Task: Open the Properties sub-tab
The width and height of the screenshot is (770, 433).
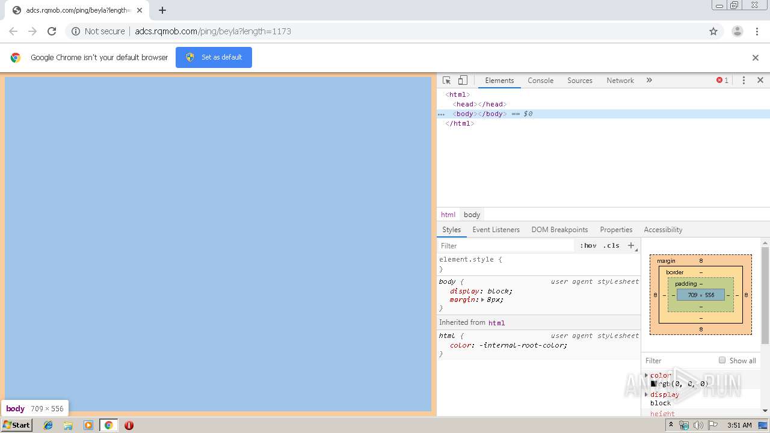Action: 616,230
